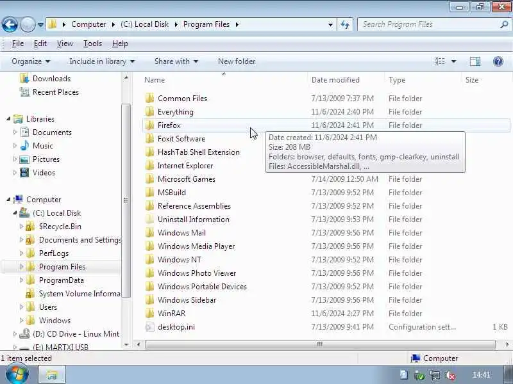Viewport: 513px width, 384px height.
Task: Select the Everything folder icon
Action: [x=149, y=111]
